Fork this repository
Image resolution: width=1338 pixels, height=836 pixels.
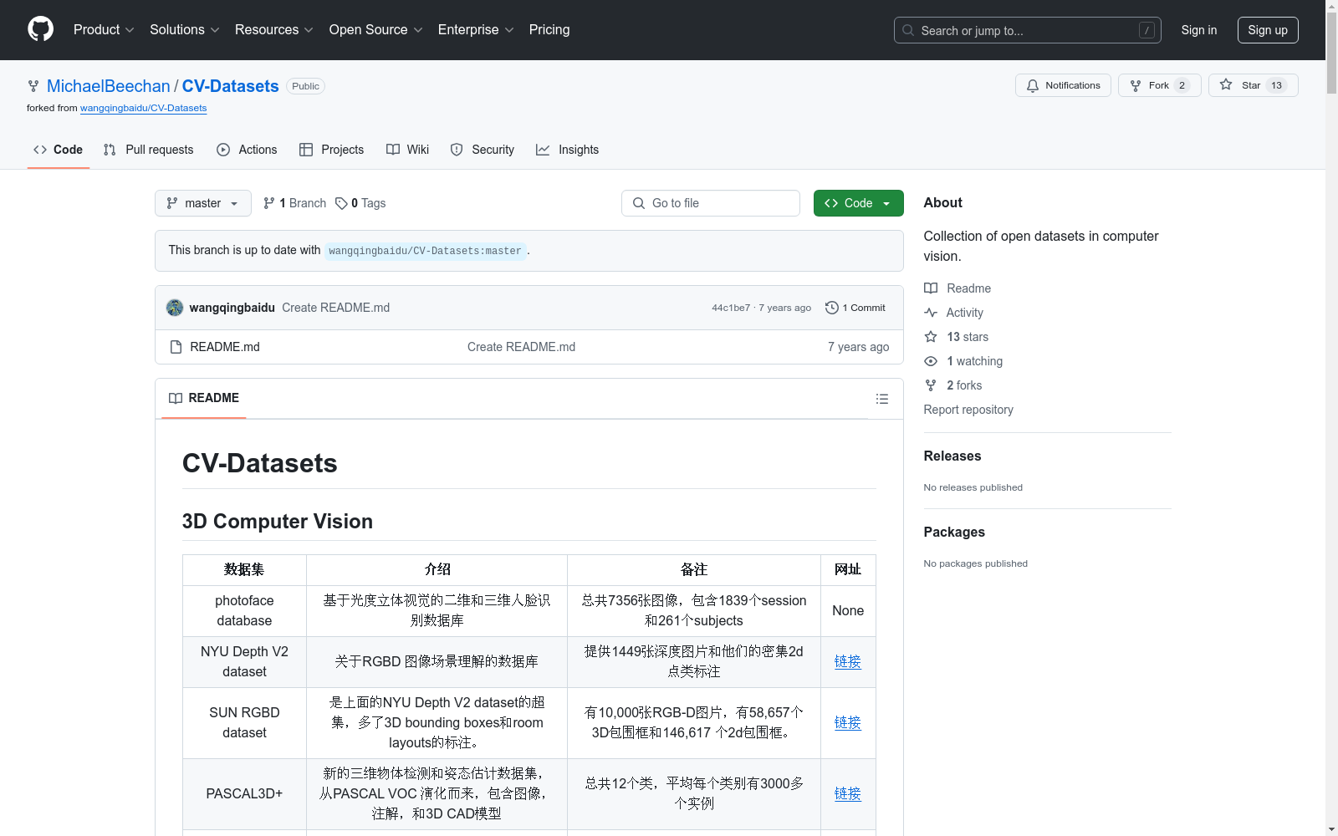pyautogui.click(x=1159, y=85)
